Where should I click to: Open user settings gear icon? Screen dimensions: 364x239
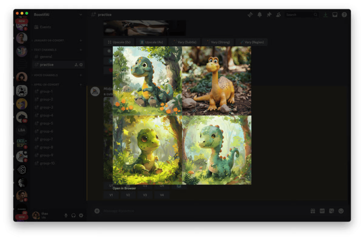tap(81, 216)
